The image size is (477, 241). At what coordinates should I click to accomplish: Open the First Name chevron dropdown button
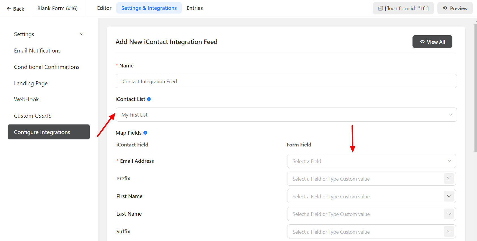[x=449, y=196]
